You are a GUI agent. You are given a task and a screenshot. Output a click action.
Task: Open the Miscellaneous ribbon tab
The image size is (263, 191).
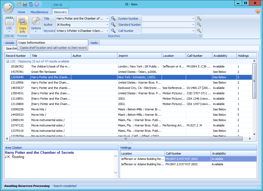point(39,12)
